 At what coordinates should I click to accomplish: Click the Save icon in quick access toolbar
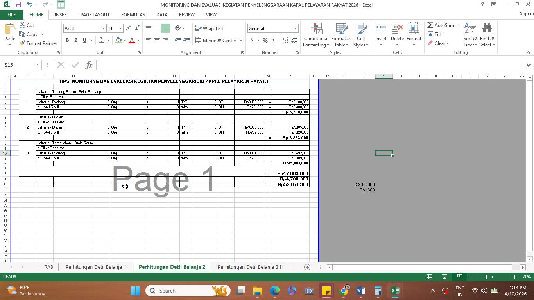click(x=18, y=5)
